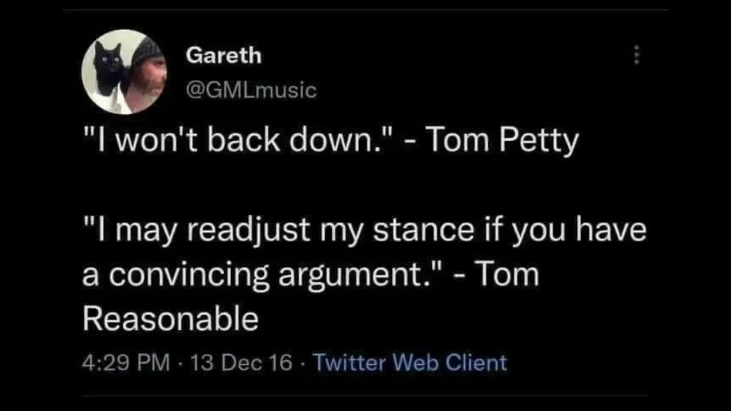This screenshot has width=731, height=411.
Task: Click the word "Client" in source label
Action: coord(476,363)
